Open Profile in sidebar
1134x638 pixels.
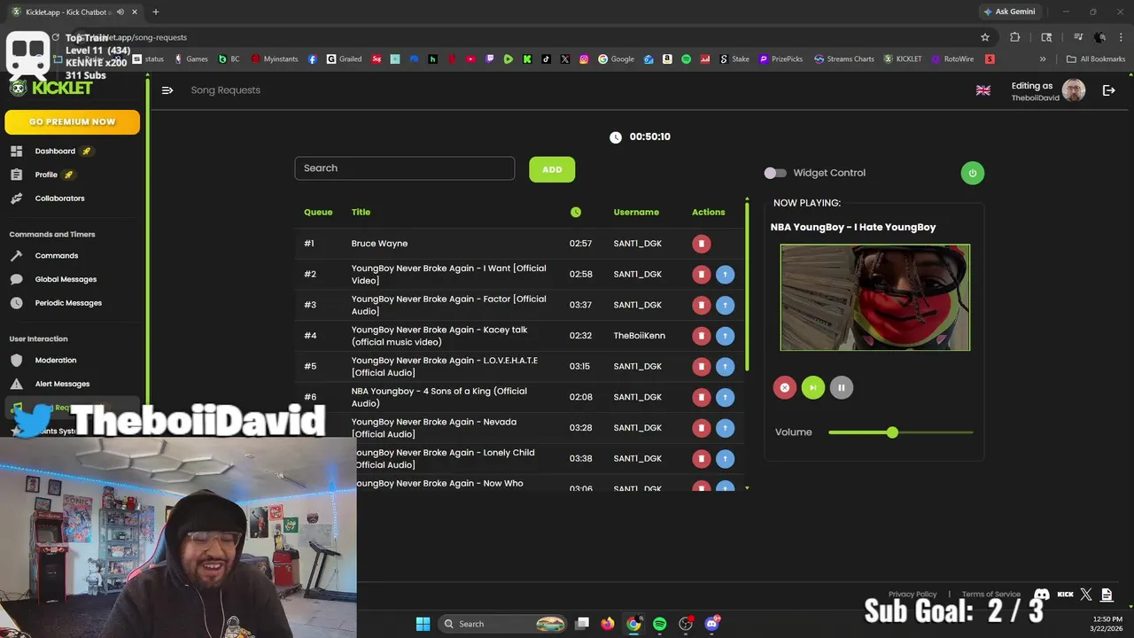coord(46,175)
